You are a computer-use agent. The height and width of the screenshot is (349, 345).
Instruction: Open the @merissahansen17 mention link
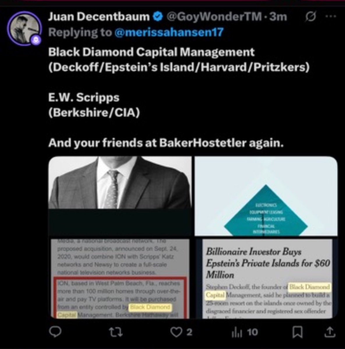click(x=169, y=32)
